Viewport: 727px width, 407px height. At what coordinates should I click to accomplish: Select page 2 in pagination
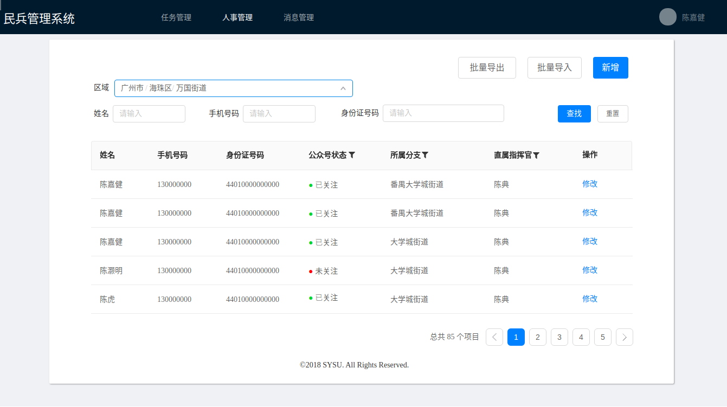(x=538, y=337)
